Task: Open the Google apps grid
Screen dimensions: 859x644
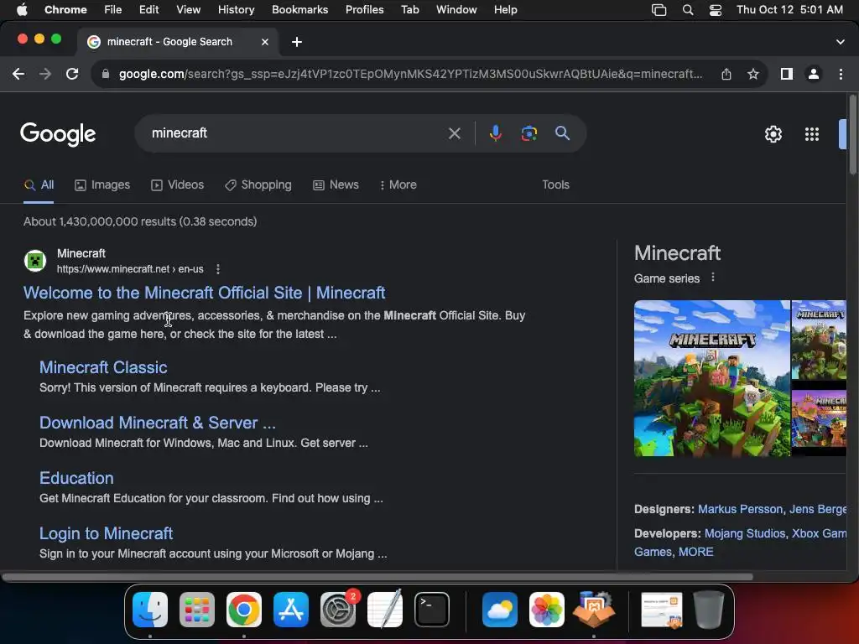Action: (812, 134)
